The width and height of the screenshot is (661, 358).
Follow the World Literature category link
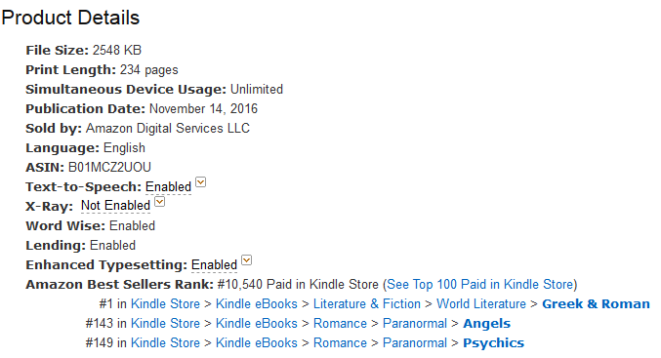[x=481, y=303]
